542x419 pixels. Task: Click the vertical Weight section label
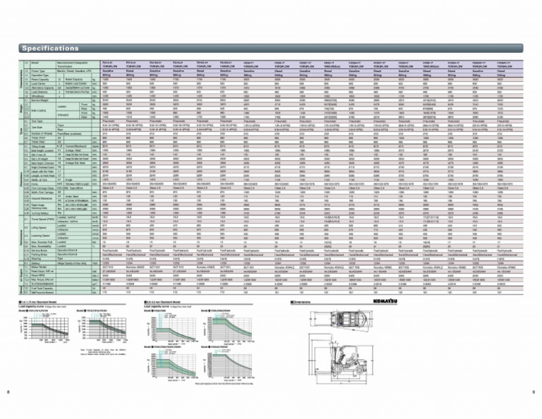(x=21, y=109)
